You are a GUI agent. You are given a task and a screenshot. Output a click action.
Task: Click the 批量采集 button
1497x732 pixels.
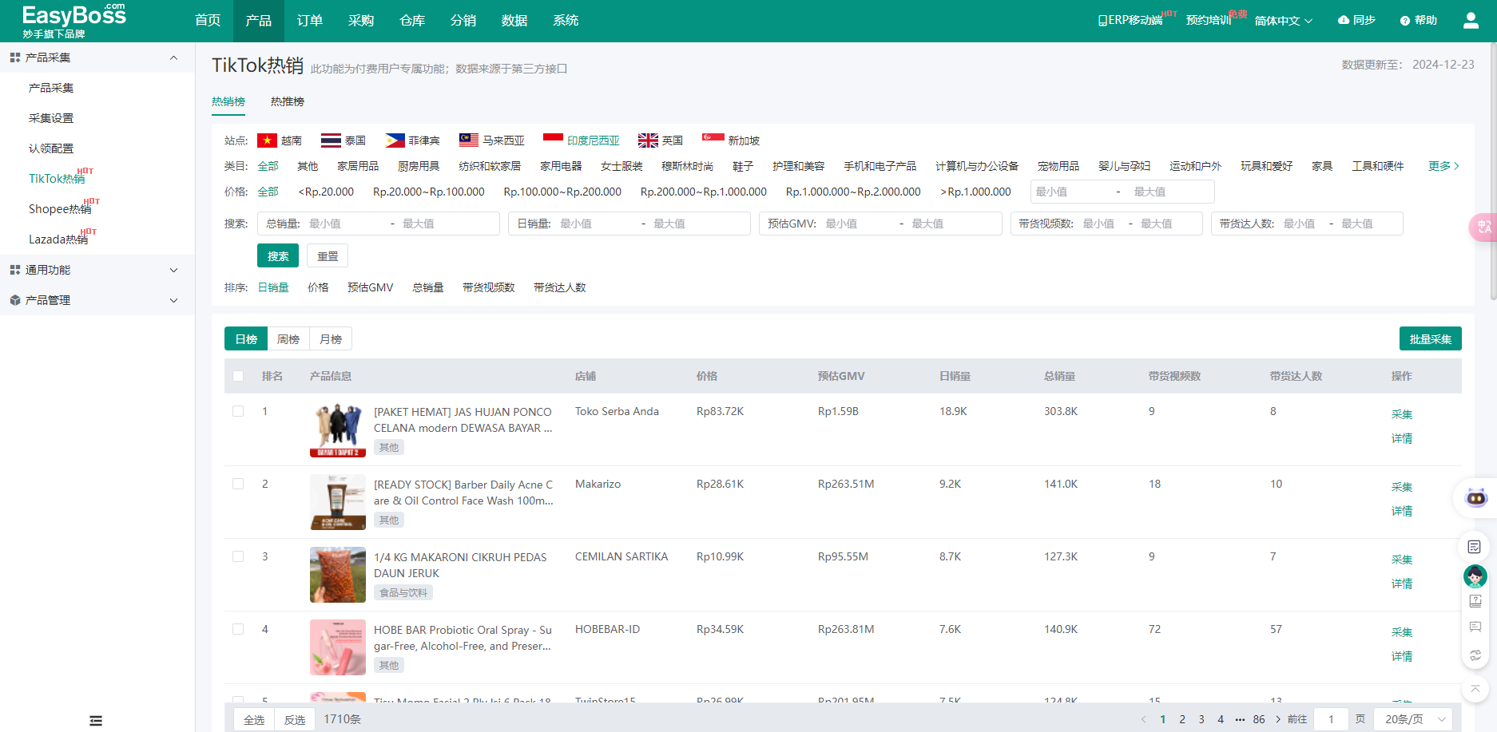(x=1431, y=338)
